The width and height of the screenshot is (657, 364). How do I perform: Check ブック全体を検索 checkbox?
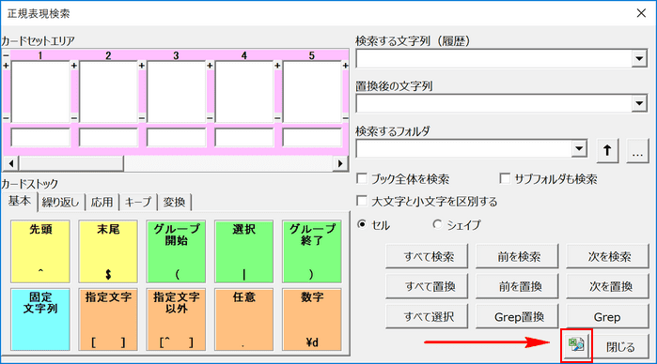point(362,178)
